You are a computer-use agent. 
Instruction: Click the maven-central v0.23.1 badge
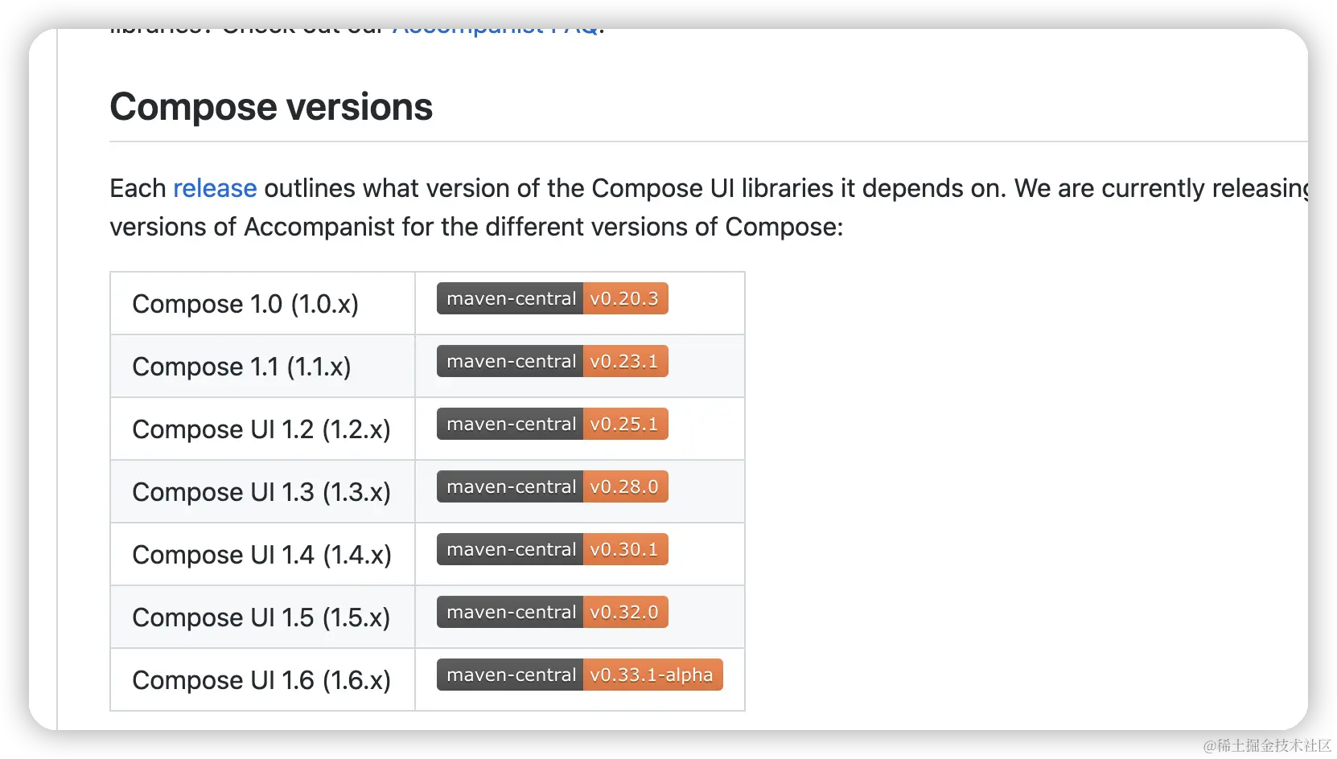[552, 362]
